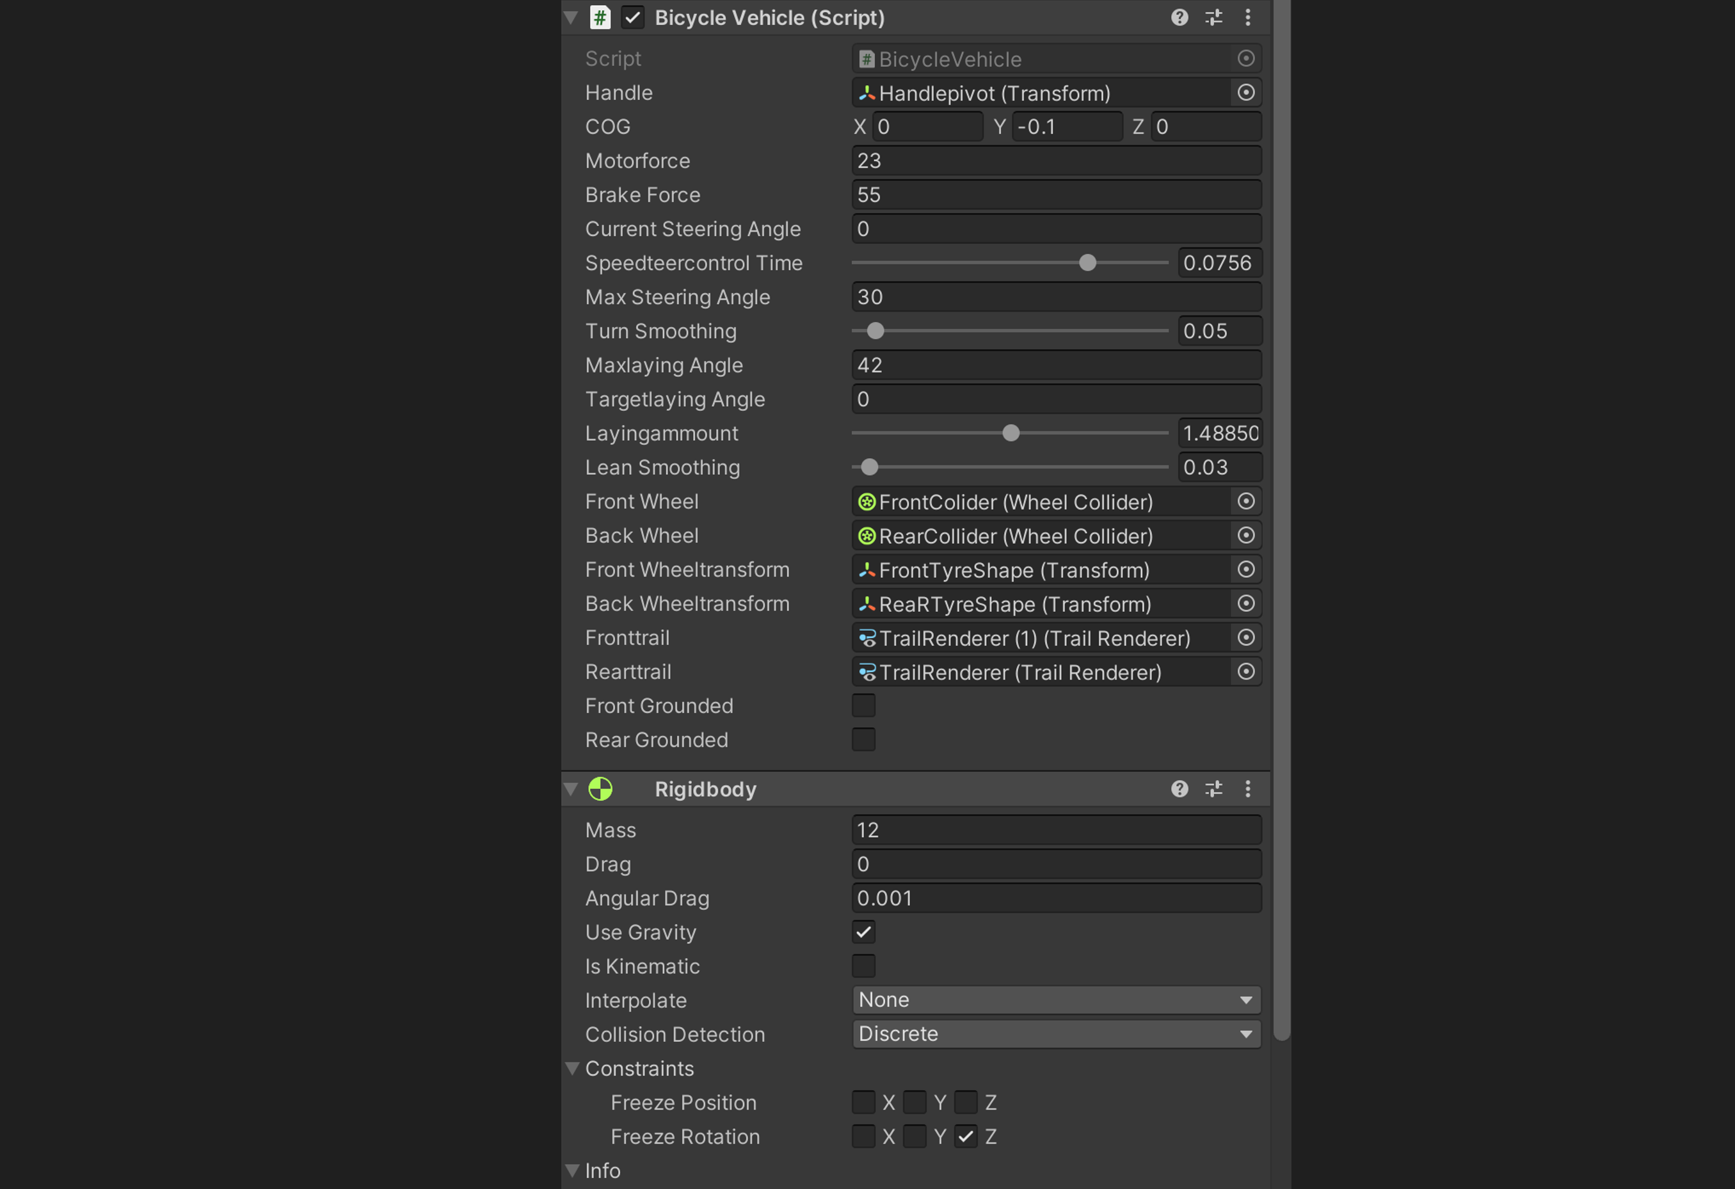Disable the Bicycle Vehicle script

tap(633, 17)
